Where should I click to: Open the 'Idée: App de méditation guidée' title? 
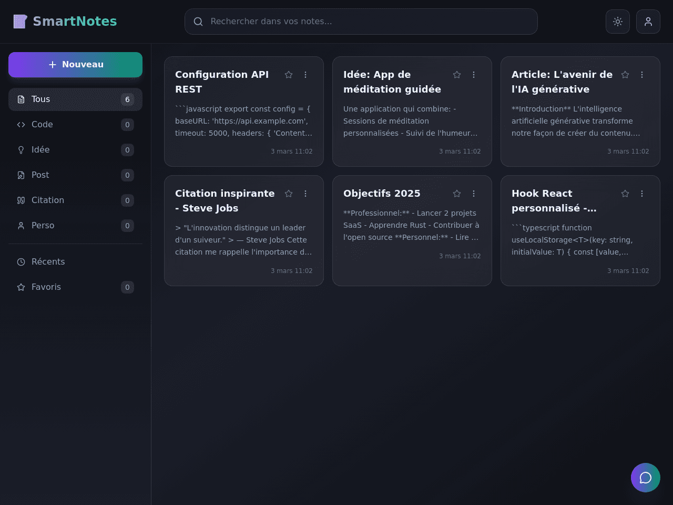pos(392,82)
